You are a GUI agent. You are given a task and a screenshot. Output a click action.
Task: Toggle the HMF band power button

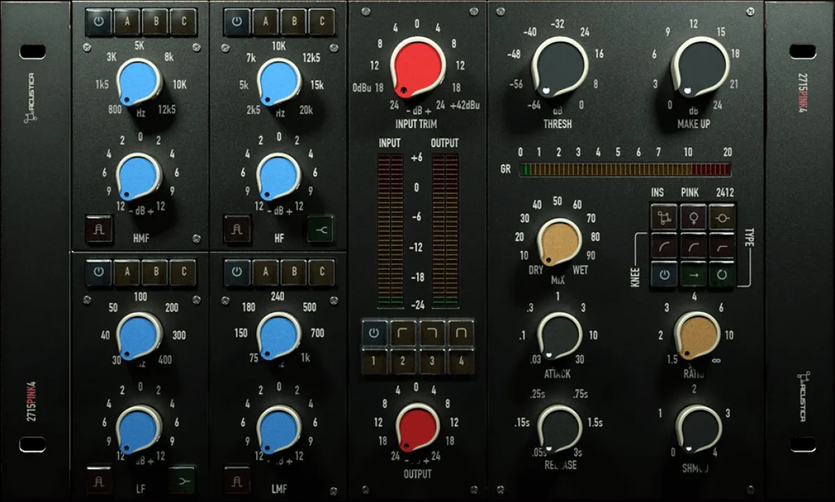tap(99, 22)
